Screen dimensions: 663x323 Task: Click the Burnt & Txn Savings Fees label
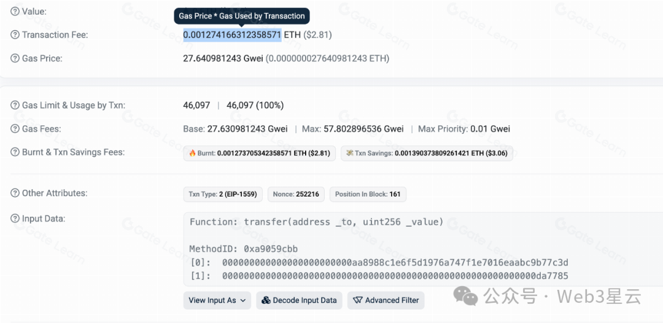[73, 152]
